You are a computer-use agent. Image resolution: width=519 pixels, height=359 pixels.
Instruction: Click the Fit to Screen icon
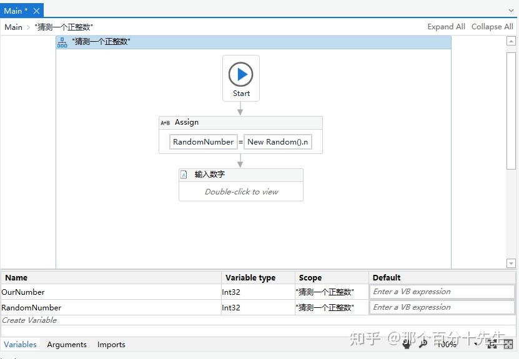492,344
